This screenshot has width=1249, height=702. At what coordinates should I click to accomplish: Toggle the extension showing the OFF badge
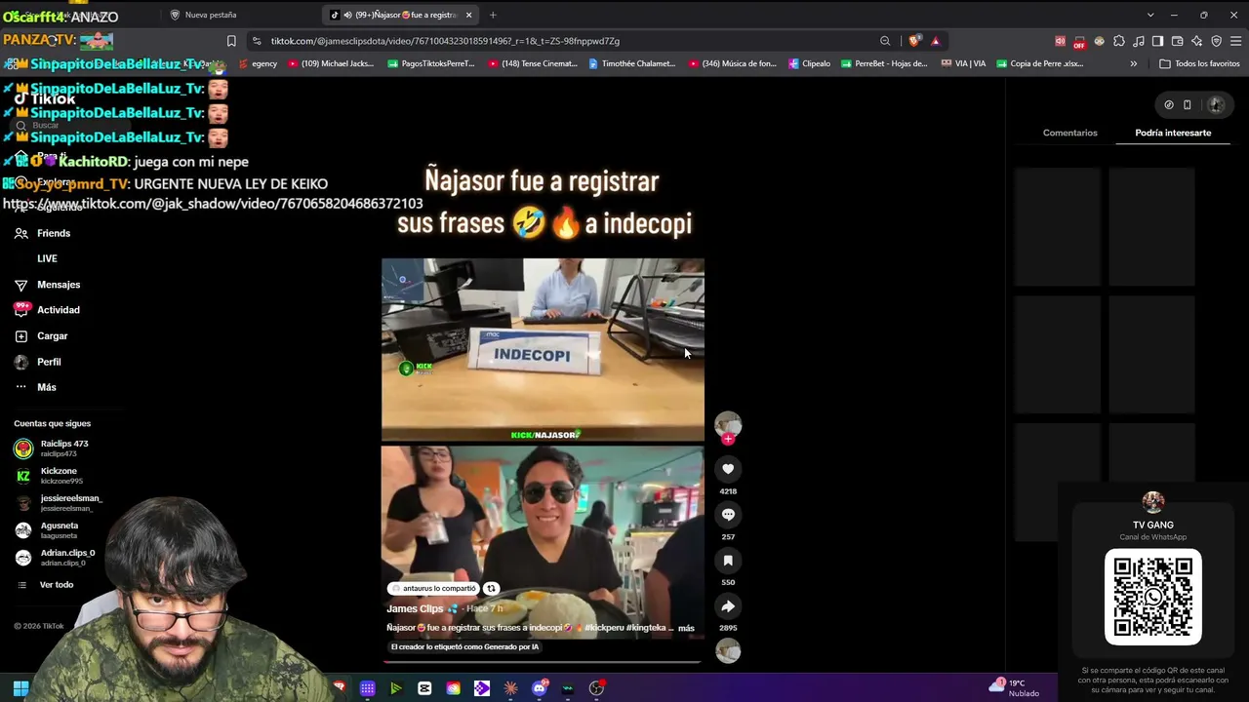click(1079, 42)
